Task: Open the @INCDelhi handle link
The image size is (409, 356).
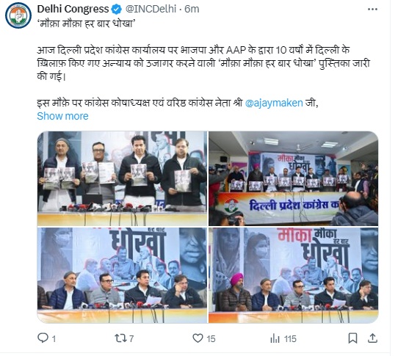Action: [x=151, y=9]
